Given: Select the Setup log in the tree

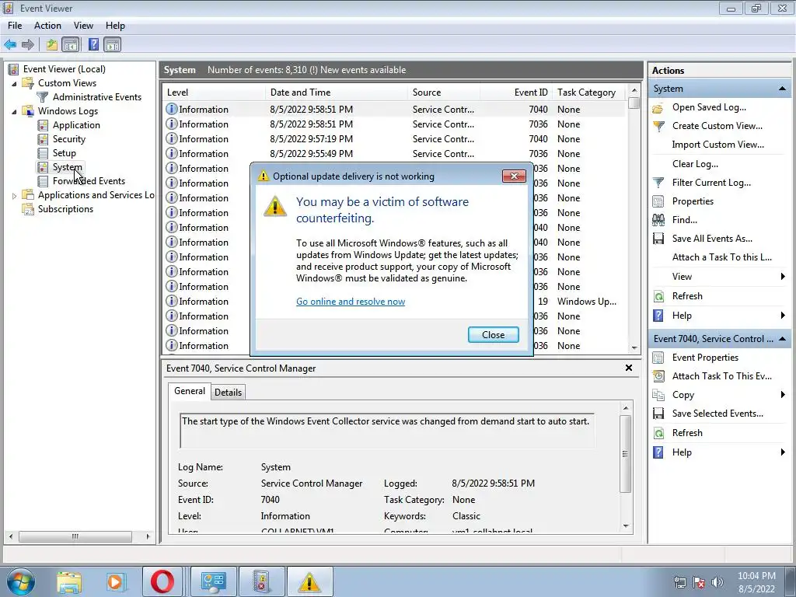Looking at the screenshot, I should click(x=64, y=153).
